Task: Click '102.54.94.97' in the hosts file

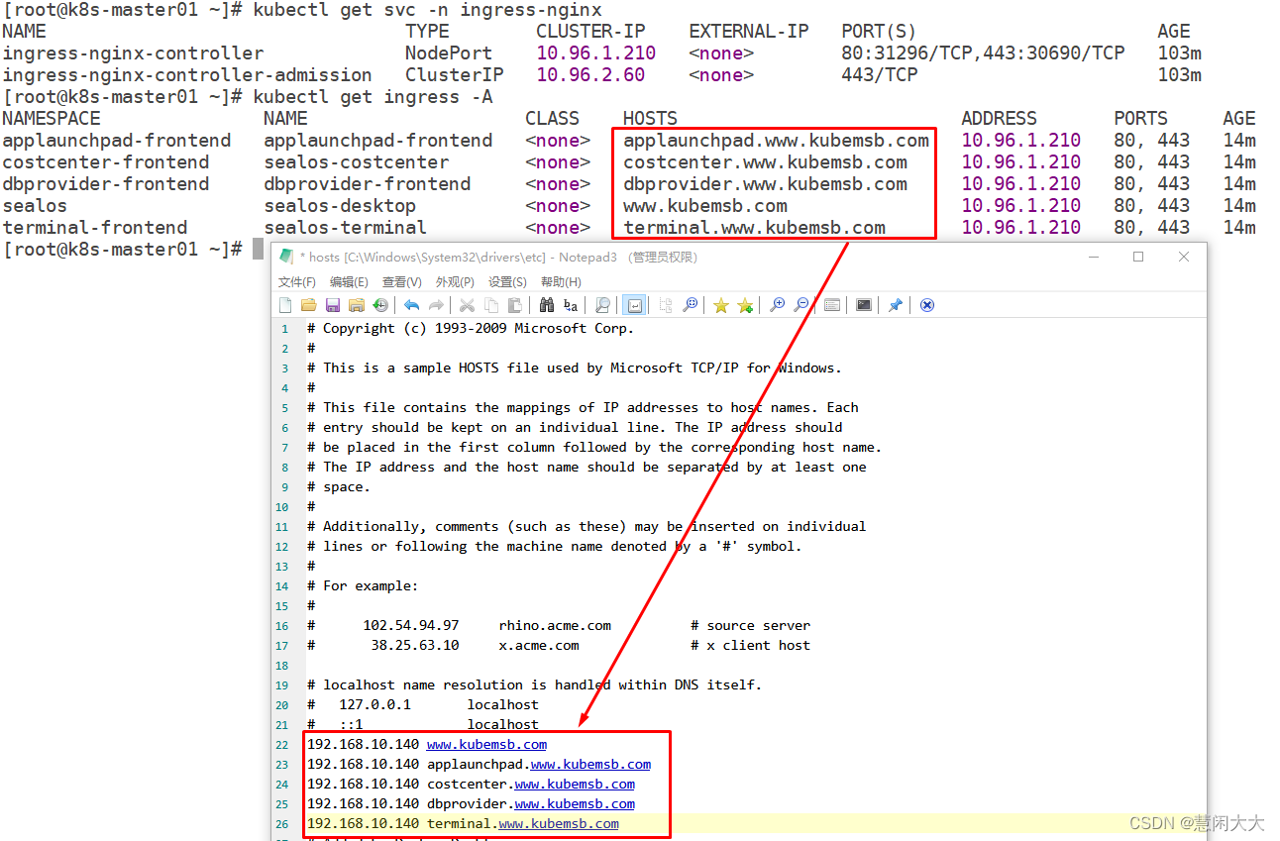Action: tap(411, 625)
